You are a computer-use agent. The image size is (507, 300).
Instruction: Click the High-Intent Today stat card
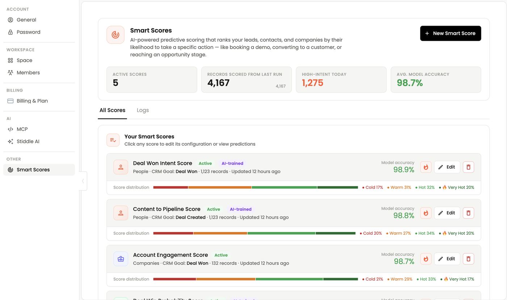341,79
